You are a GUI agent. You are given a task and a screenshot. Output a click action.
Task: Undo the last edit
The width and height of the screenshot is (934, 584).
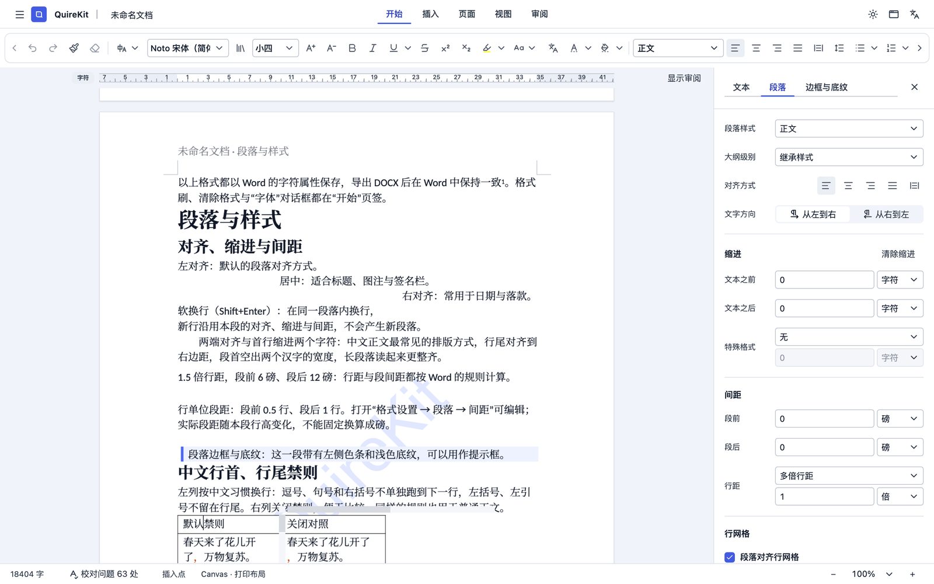pyautogui.click(x=33, y=48)
